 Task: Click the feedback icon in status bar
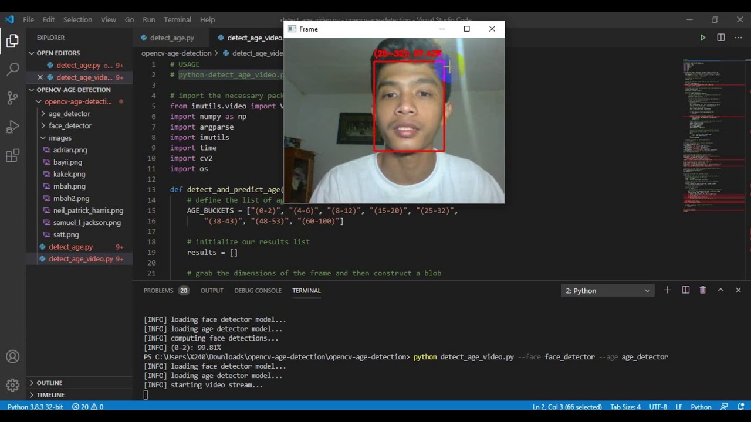724,407
